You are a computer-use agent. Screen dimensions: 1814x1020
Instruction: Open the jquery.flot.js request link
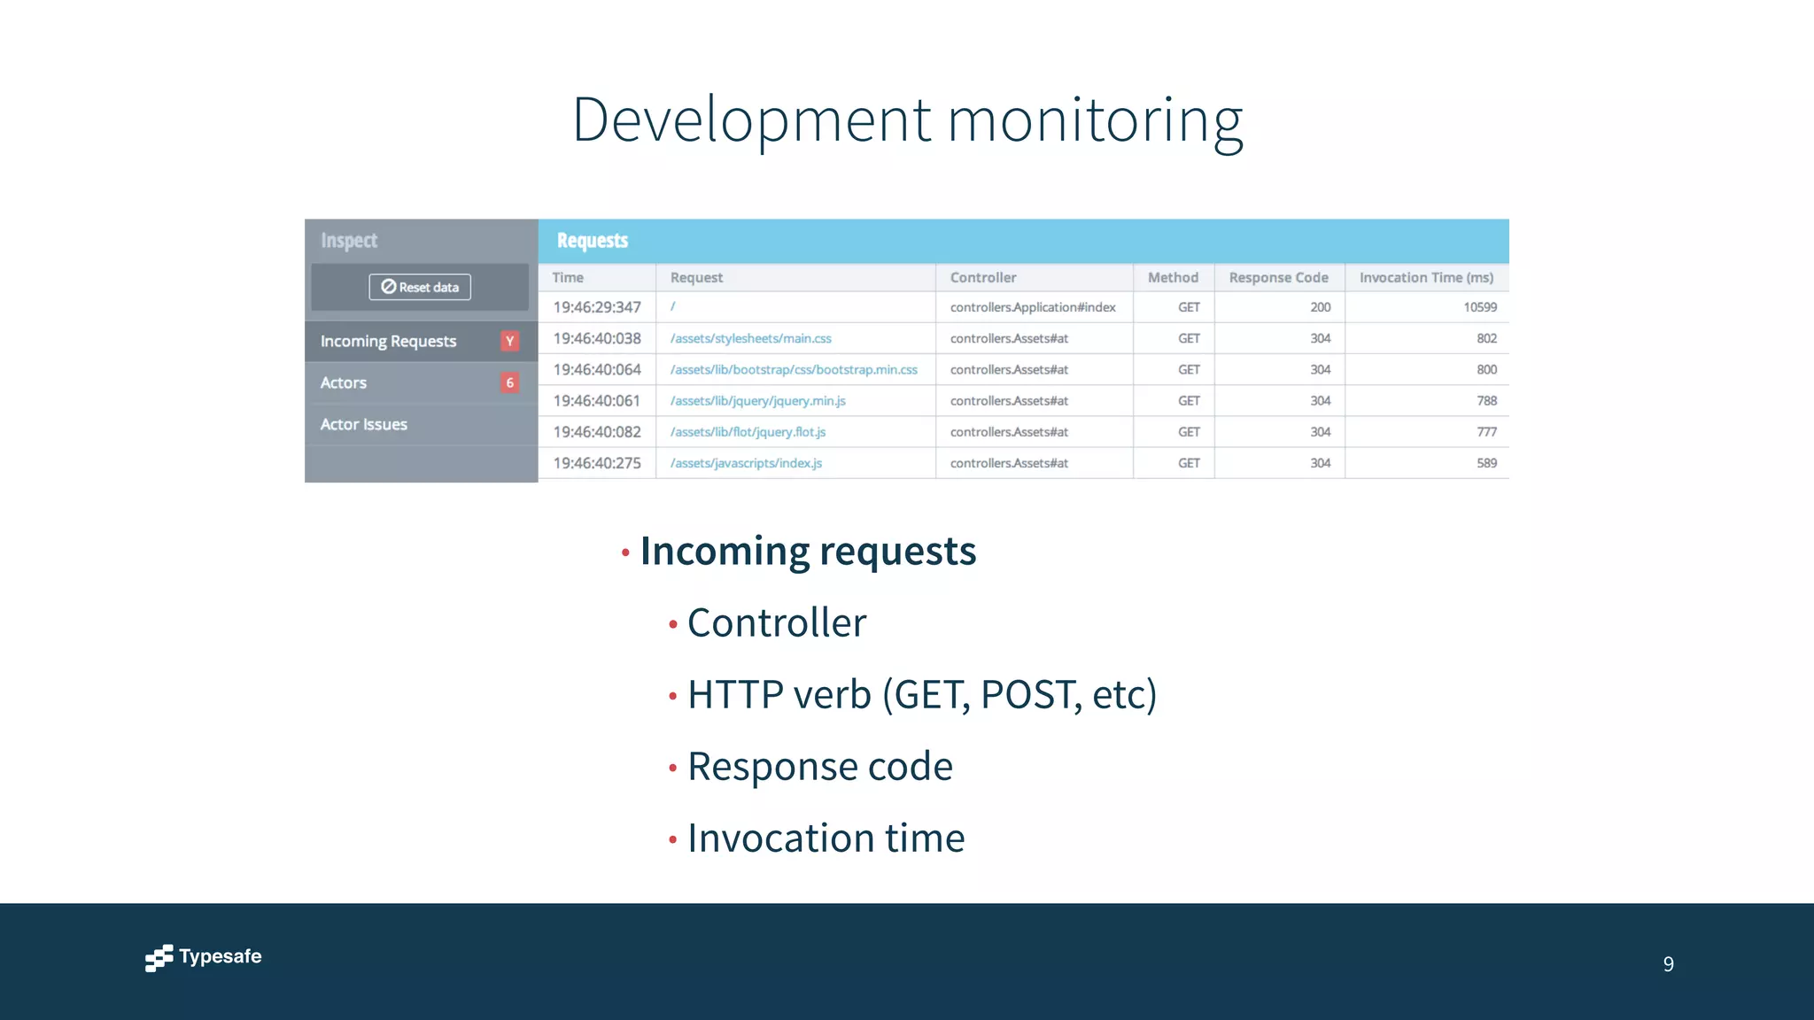tap(748, 431)
